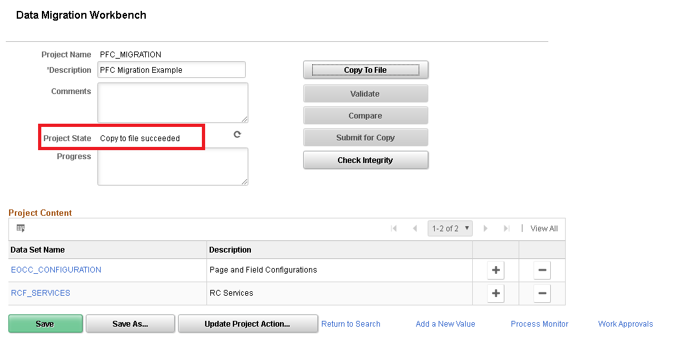Select the project name PFC_MIGRATION text

click(131, 55)
